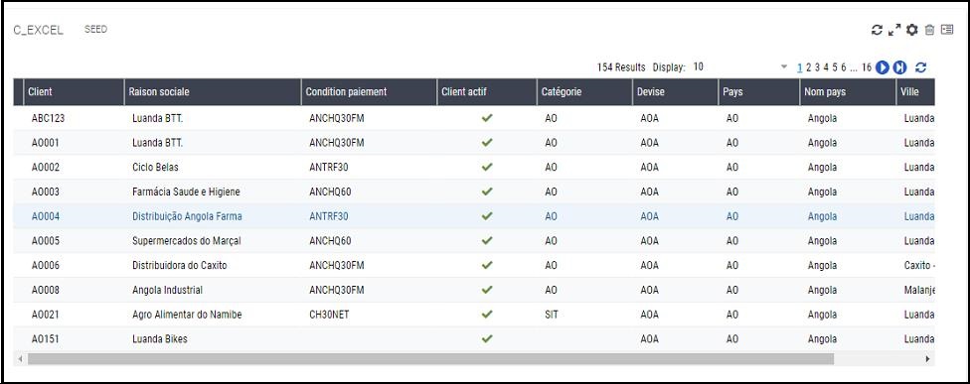The height and width of the screenshot is (384, 970).
Task: Open widget settings gear
Action: [x=911, y=30]
